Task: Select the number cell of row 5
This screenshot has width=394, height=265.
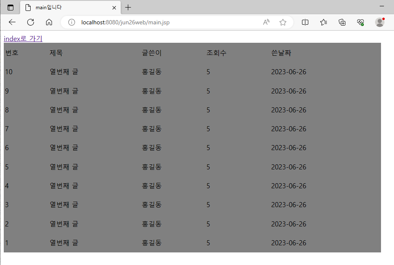Action: pos(7,167)
